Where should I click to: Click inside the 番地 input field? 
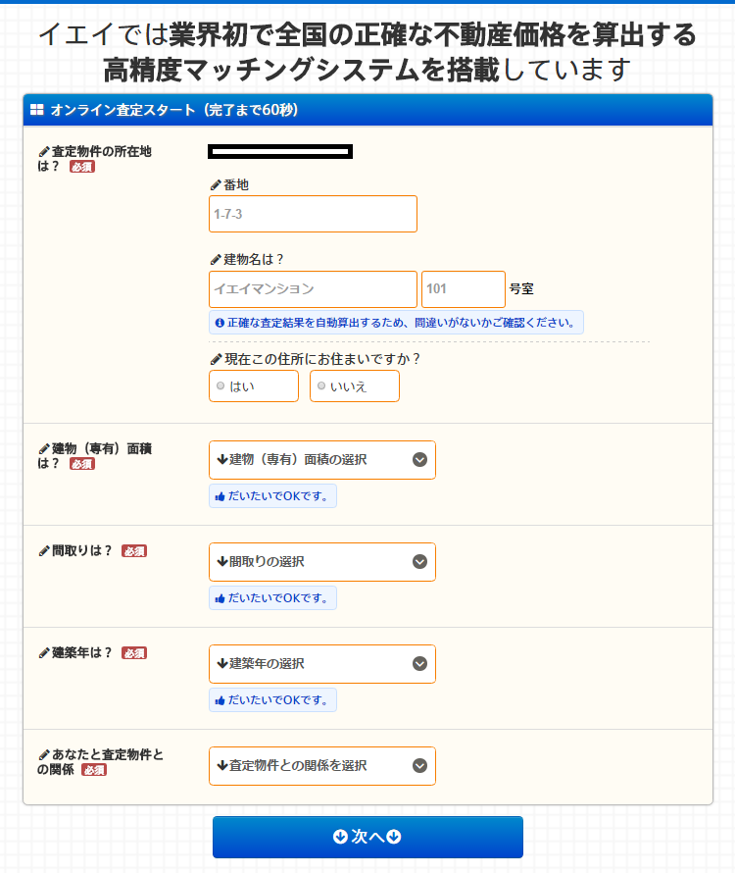click(x=312, y=214)
